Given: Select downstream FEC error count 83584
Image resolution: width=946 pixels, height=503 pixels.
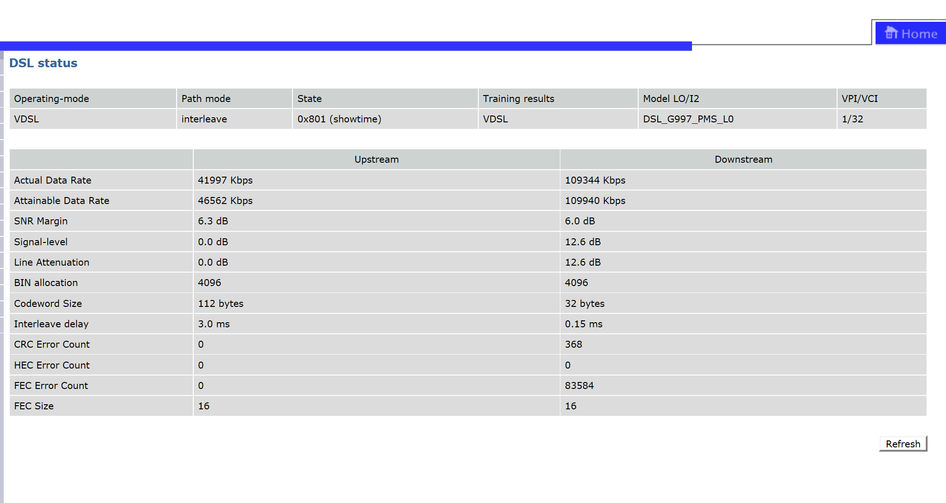Looking at the screenshot, I should click(579, 386).
